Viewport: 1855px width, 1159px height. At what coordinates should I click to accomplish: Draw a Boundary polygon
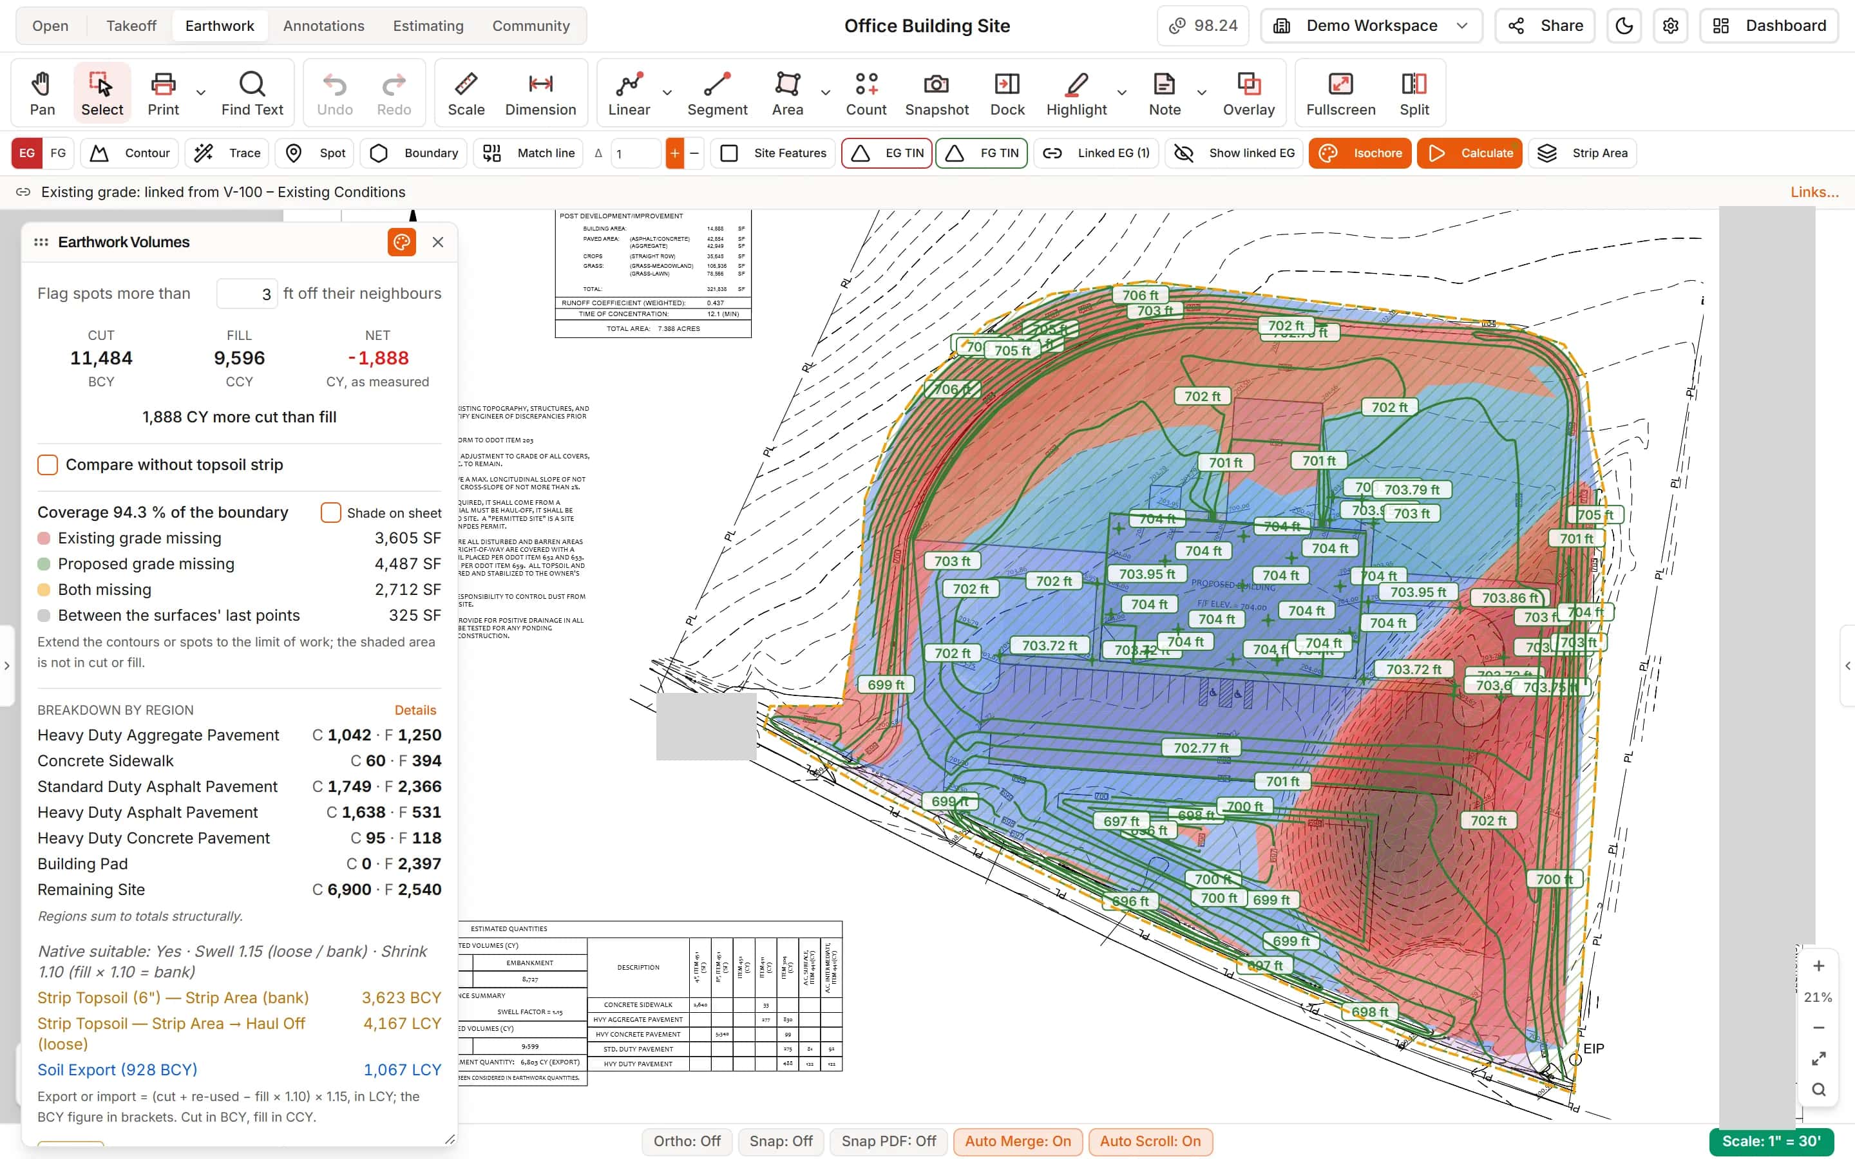414,153
